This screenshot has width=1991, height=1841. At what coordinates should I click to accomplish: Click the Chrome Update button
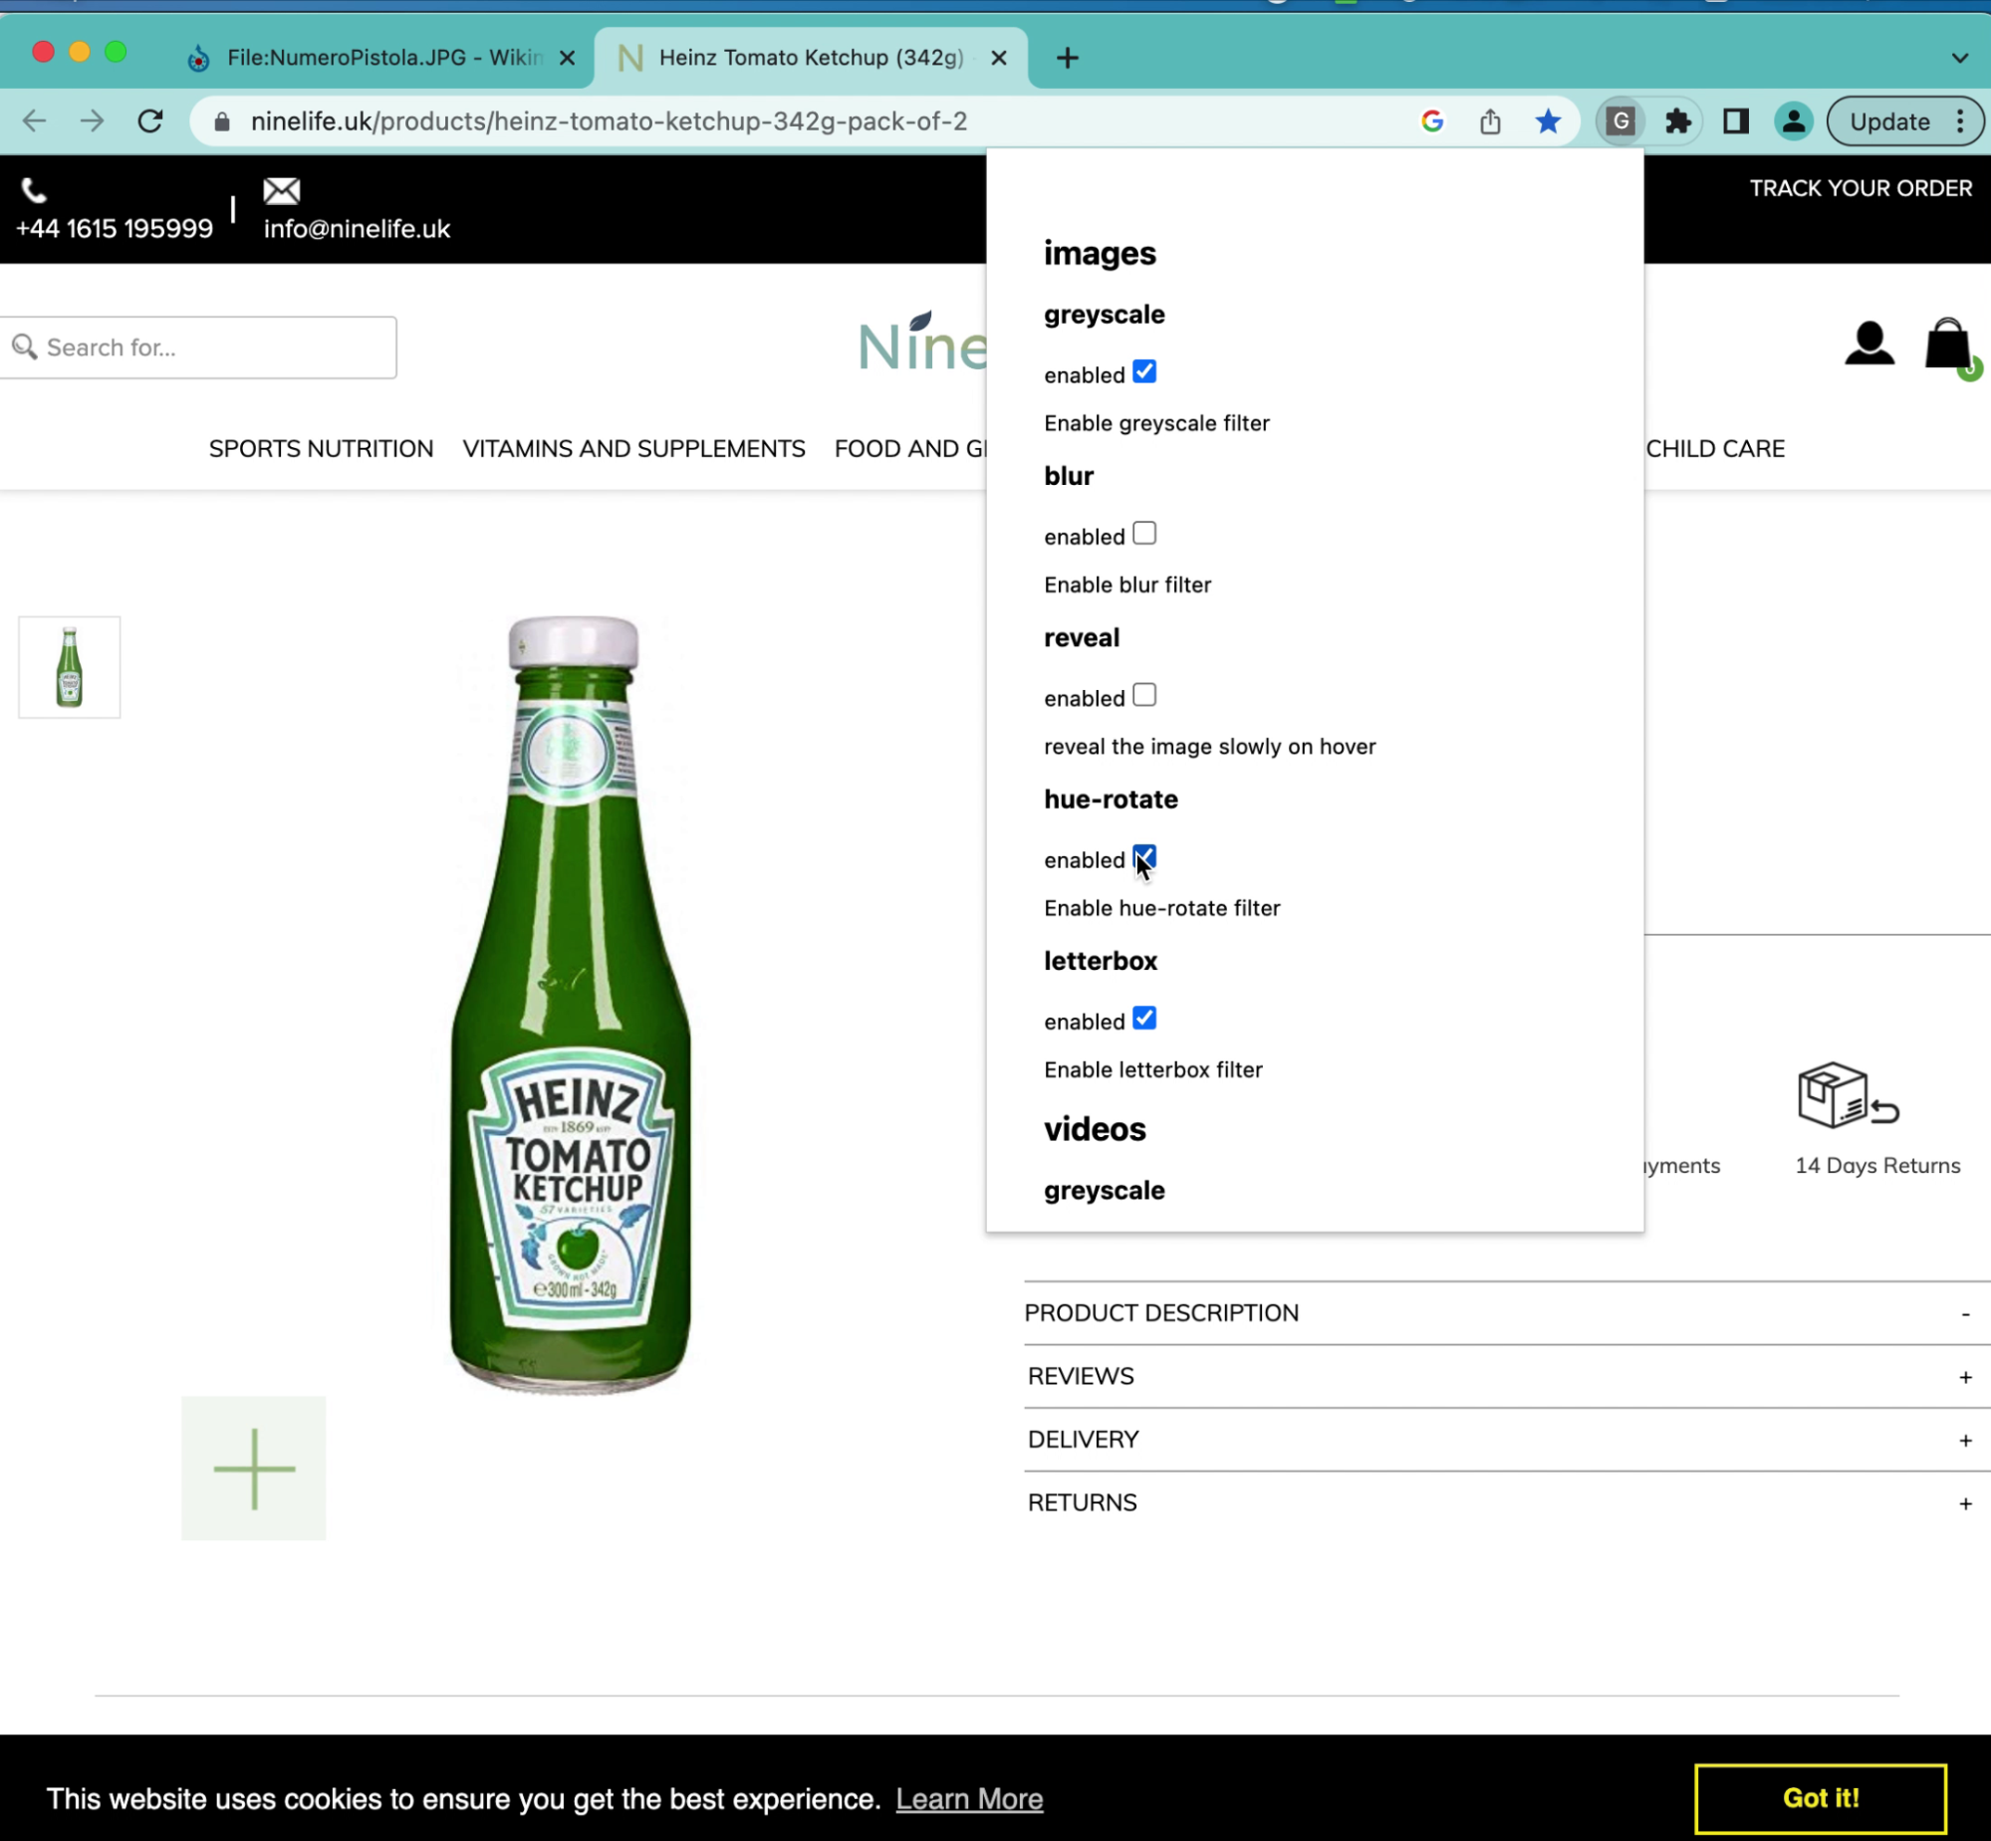tap(1889, 121)
